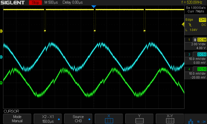Open the channel 3 settings box
207x124 pixels.
click(x=196, y=58)
